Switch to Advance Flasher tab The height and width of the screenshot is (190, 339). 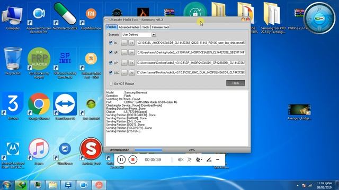click(x=129, y=27)
